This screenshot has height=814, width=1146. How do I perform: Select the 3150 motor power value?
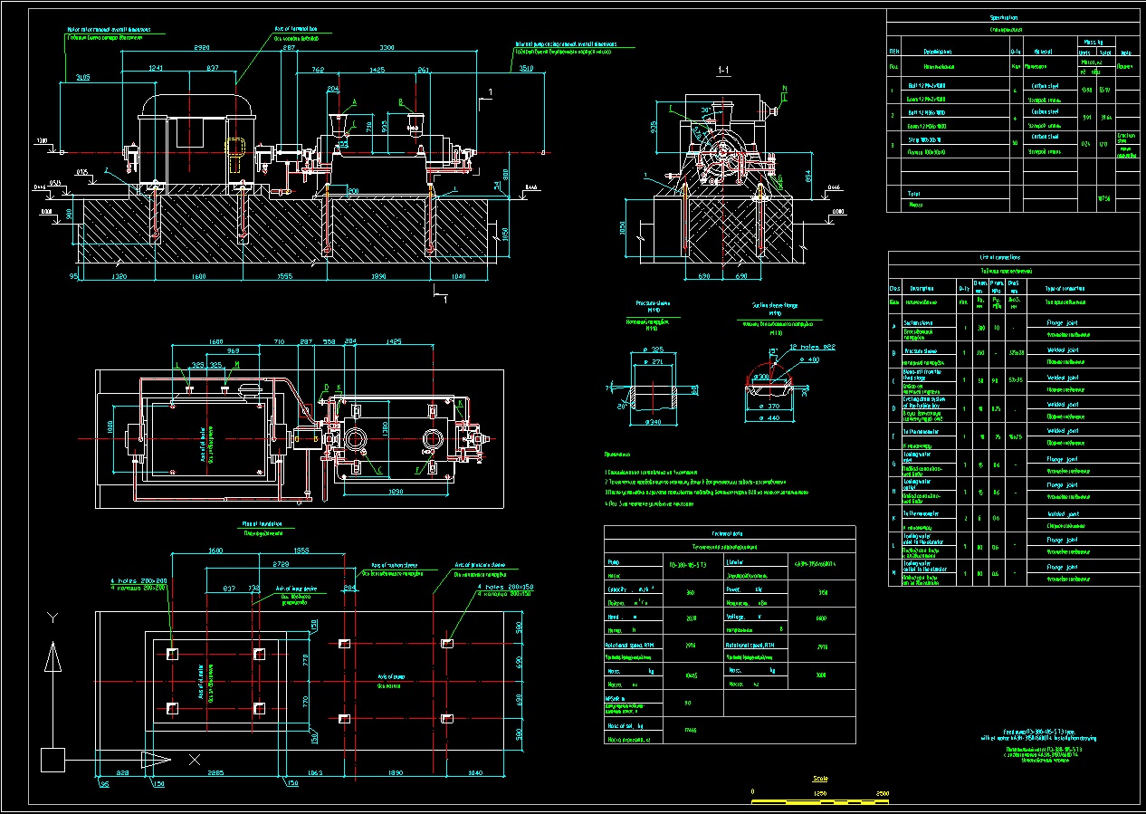click(821, 590)
